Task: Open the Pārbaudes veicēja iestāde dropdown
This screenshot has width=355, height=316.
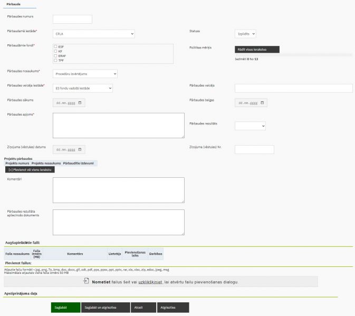Action: 83,89
